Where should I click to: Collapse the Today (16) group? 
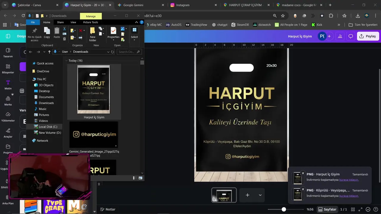point(66,61)
